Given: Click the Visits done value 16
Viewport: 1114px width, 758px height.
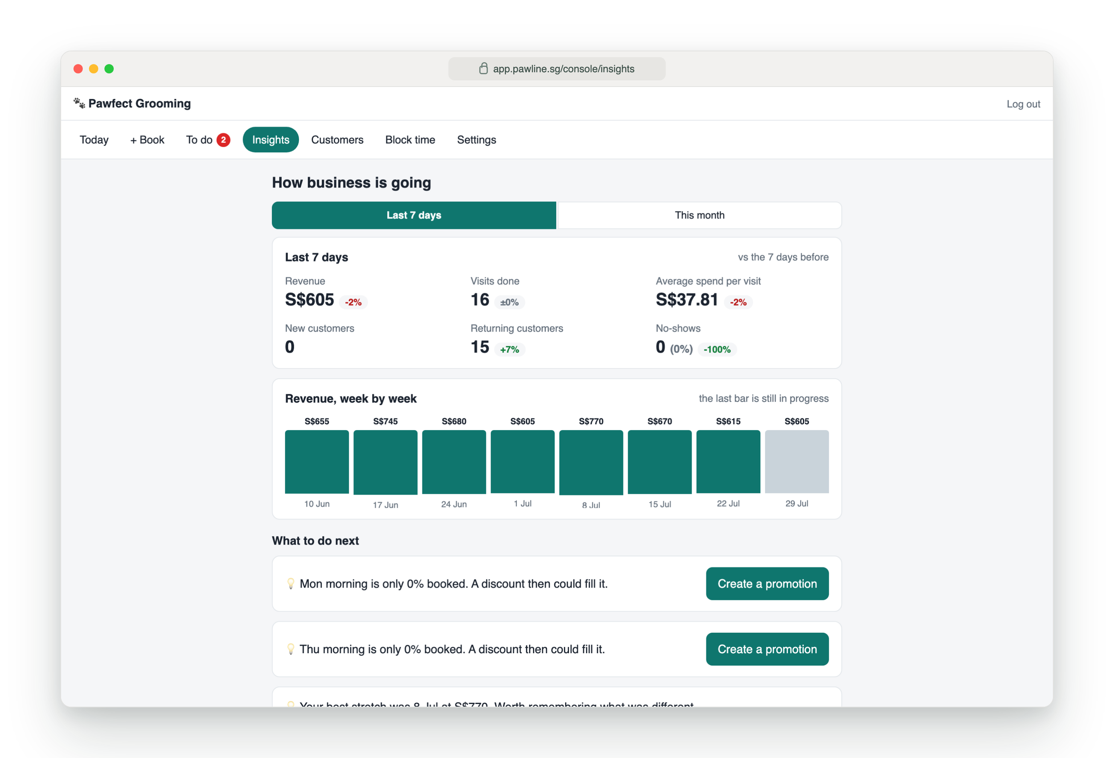Looking at the screenshot, I should 480,299.
